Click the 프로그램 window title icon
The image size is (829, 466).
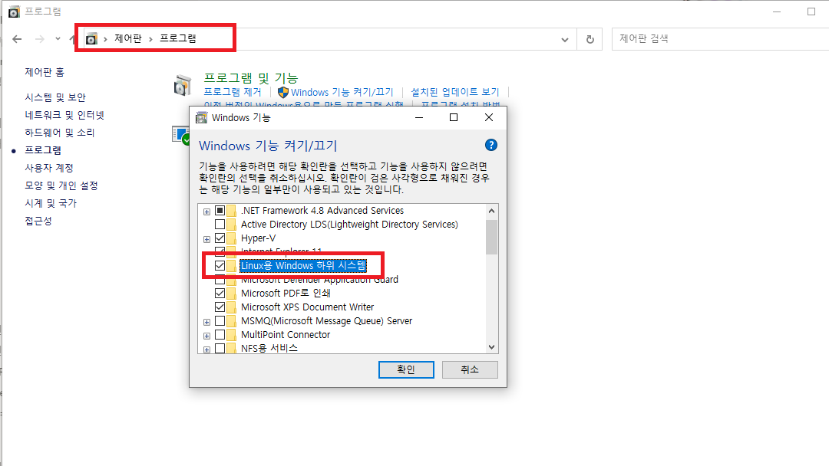(14, 11)
